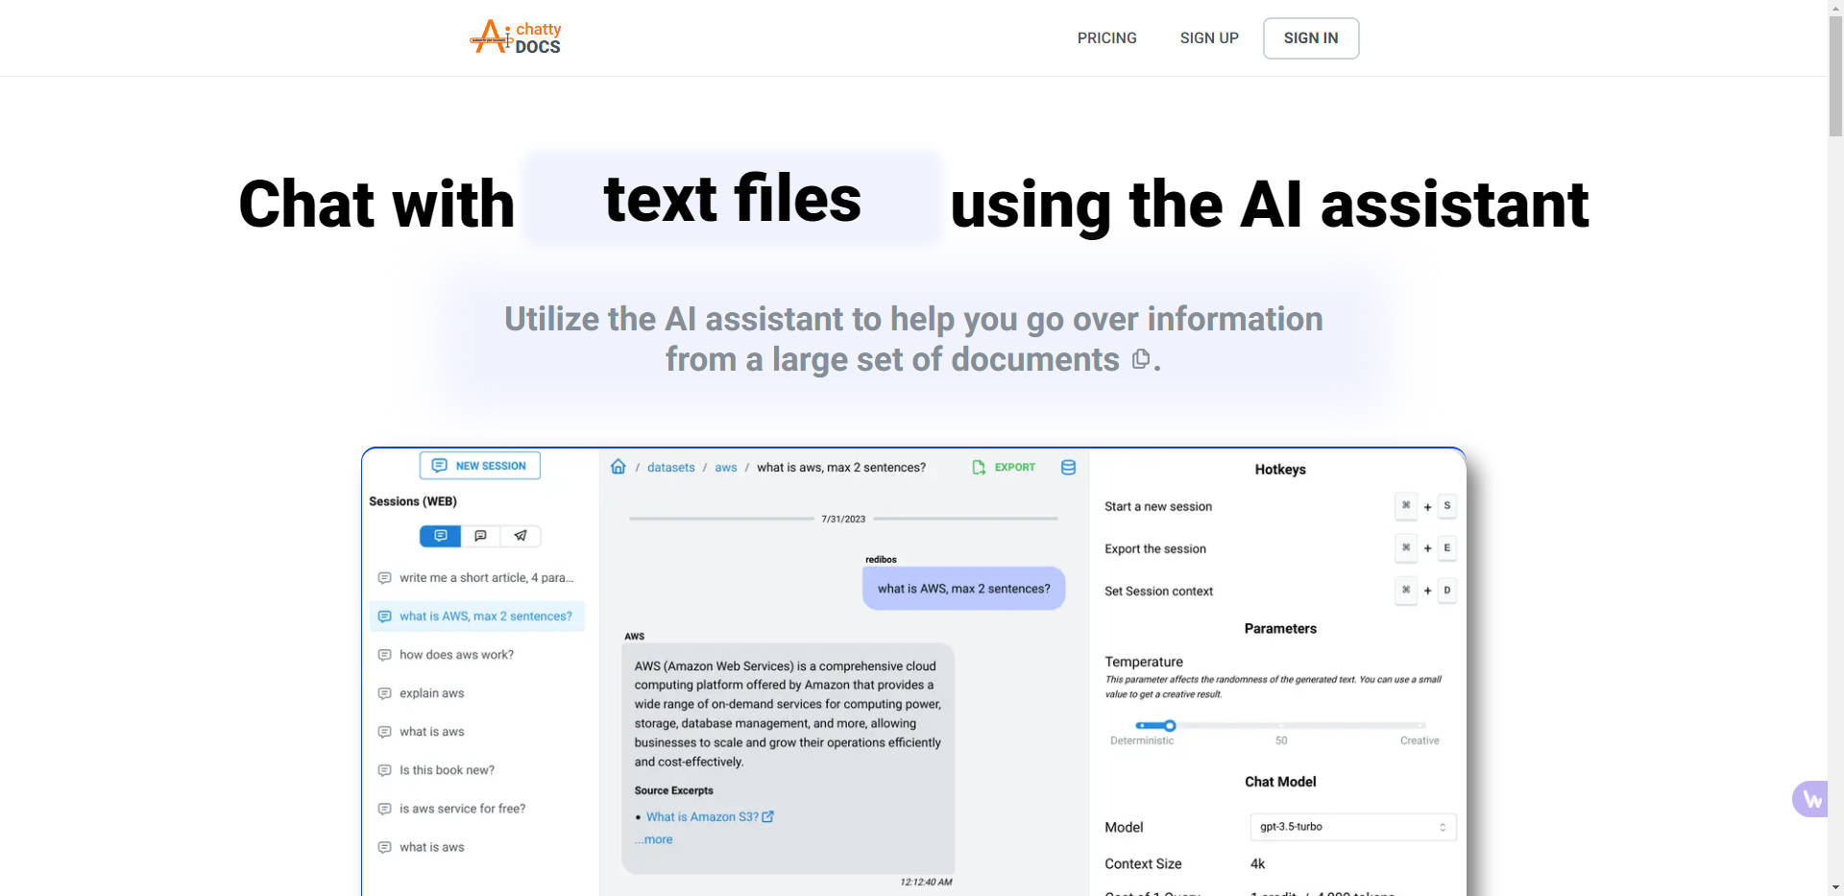Select the send/paper-plane session filter icon
Screen dimensions: 1844x896
tap(521, 536)
